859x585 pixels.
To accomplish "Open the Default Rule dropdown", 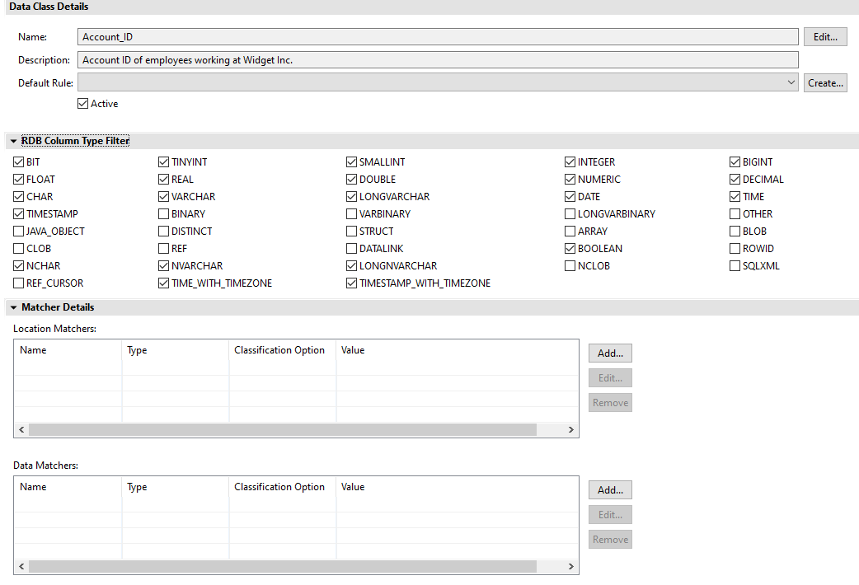I will pyautogui.click(x=791, y=82).
